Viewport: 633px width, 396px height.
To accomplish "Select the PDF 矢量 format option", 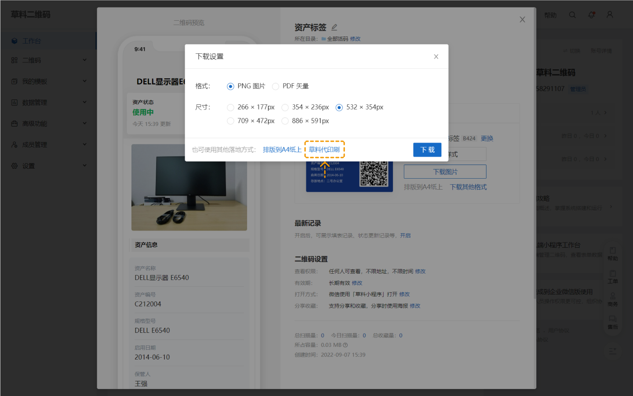I will point(276,86).
